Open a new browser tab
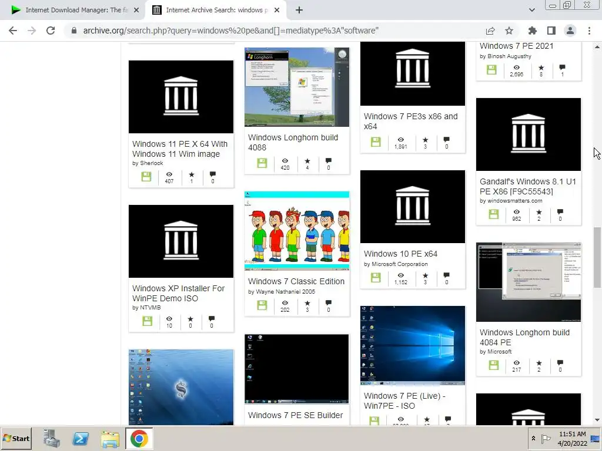The image size is (602, 451). pos(299,11)
